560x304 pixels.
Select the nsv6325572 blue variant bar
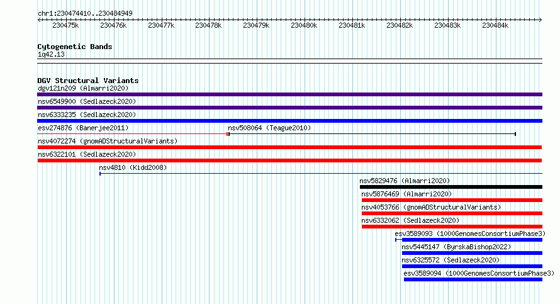pos(472,266)
